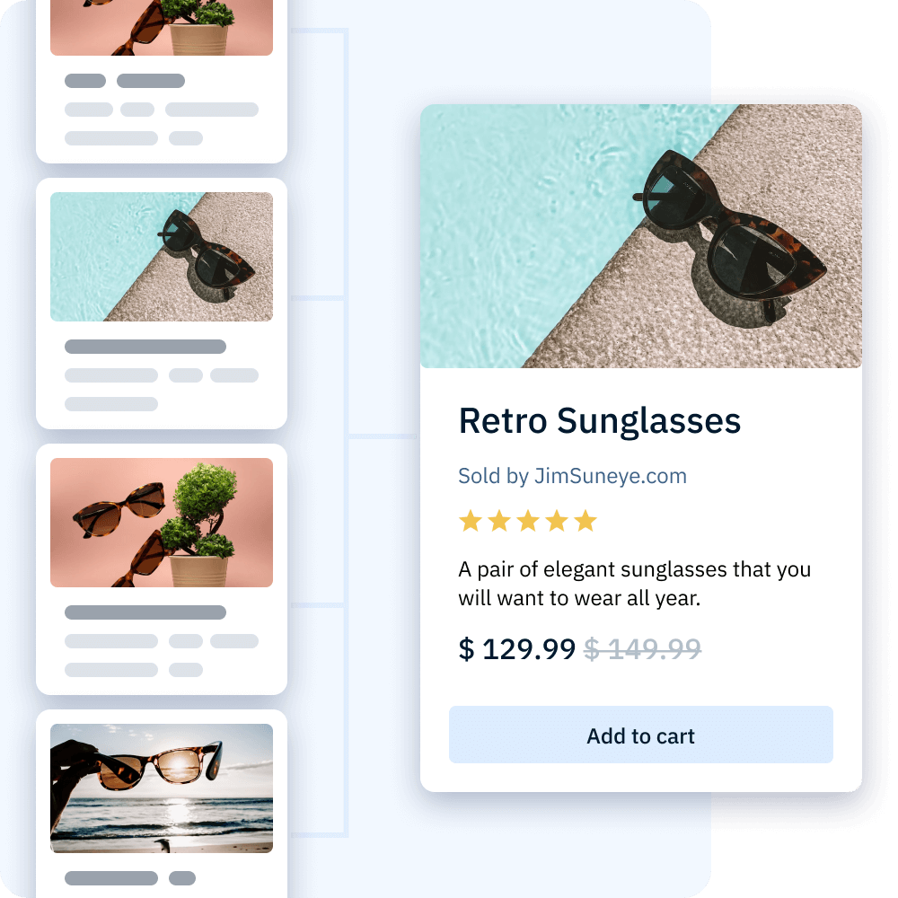The width and height of the screenshot is (898, 898).
Task: Select the pink-background sunglasses with plant thumbnail
Action: pos(162,523)
